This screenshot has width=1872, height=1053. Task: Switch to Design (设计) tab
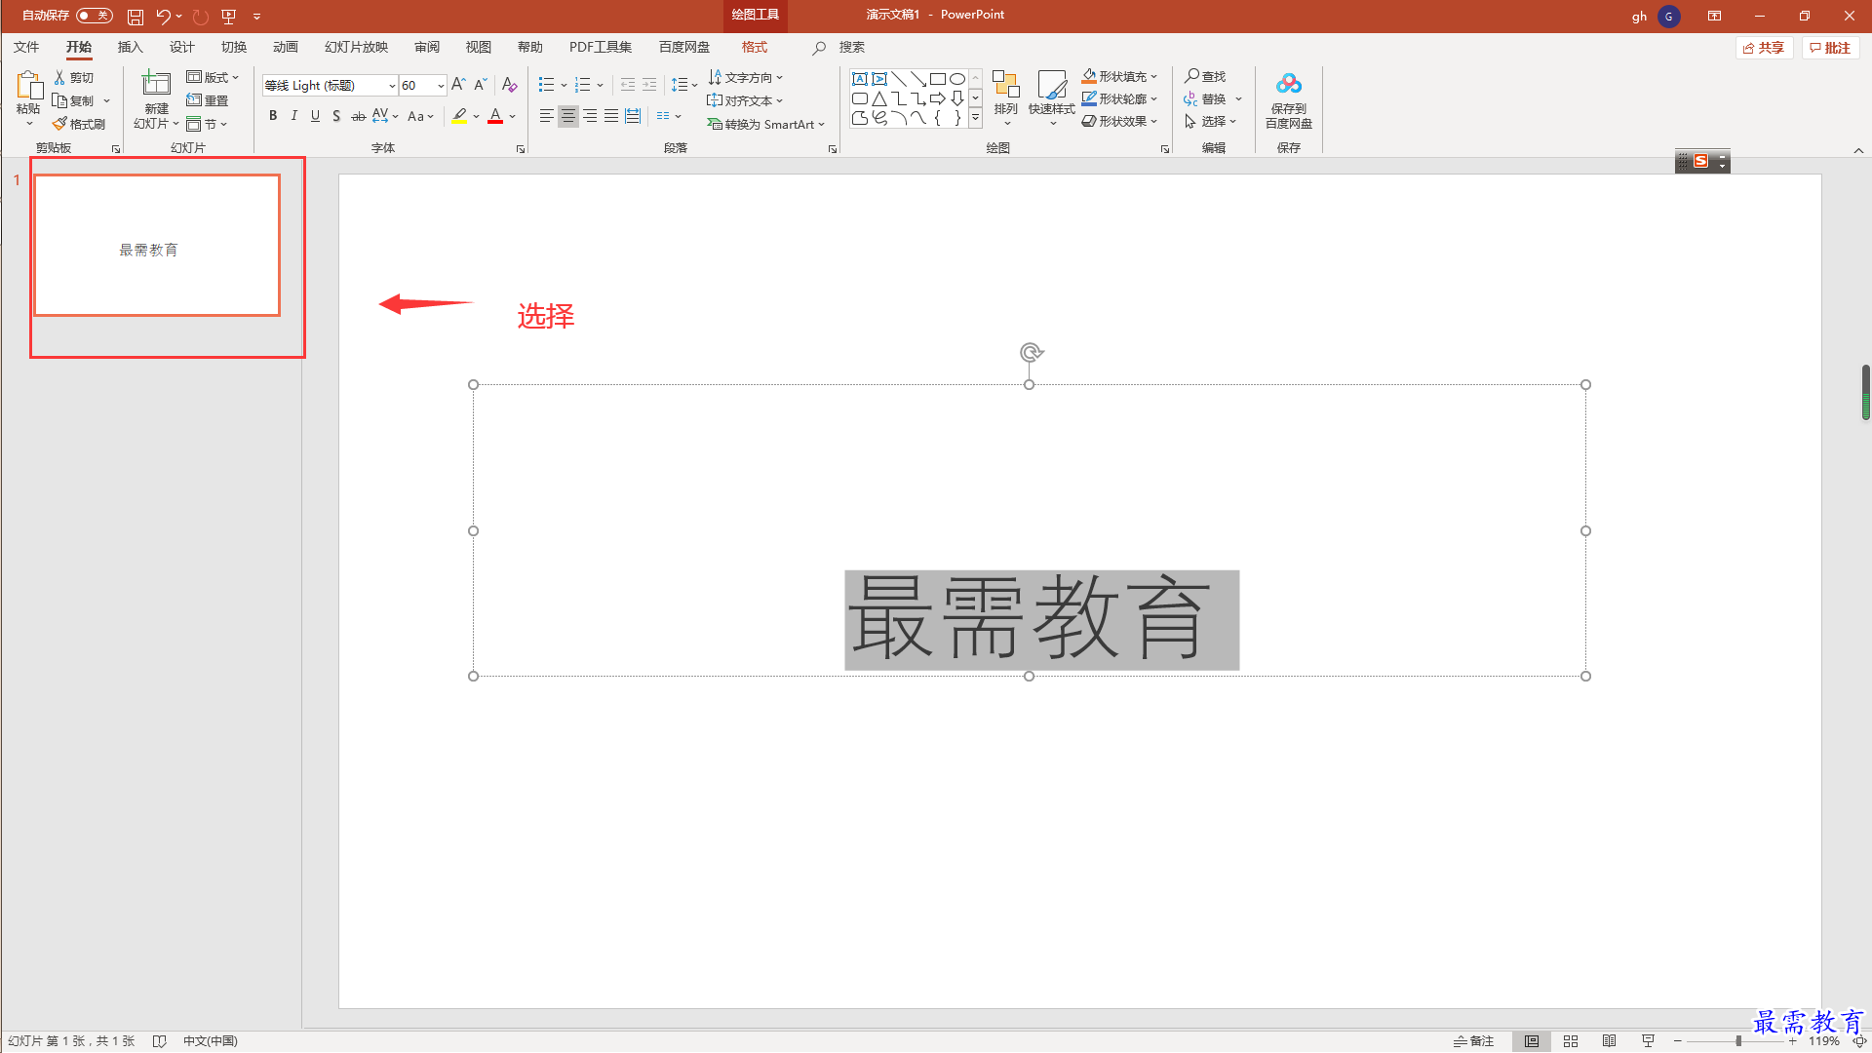point(181,47)
